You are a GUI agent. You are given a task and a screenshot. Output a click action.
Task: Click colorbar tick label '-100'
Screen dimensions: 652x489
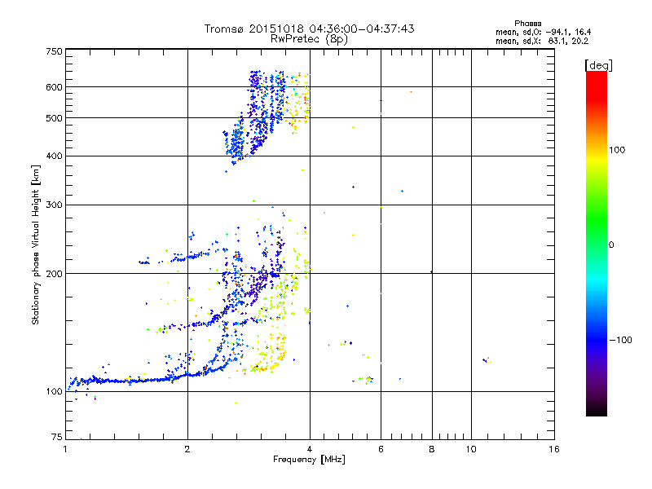pyautogui.click(x=621, y=340)
